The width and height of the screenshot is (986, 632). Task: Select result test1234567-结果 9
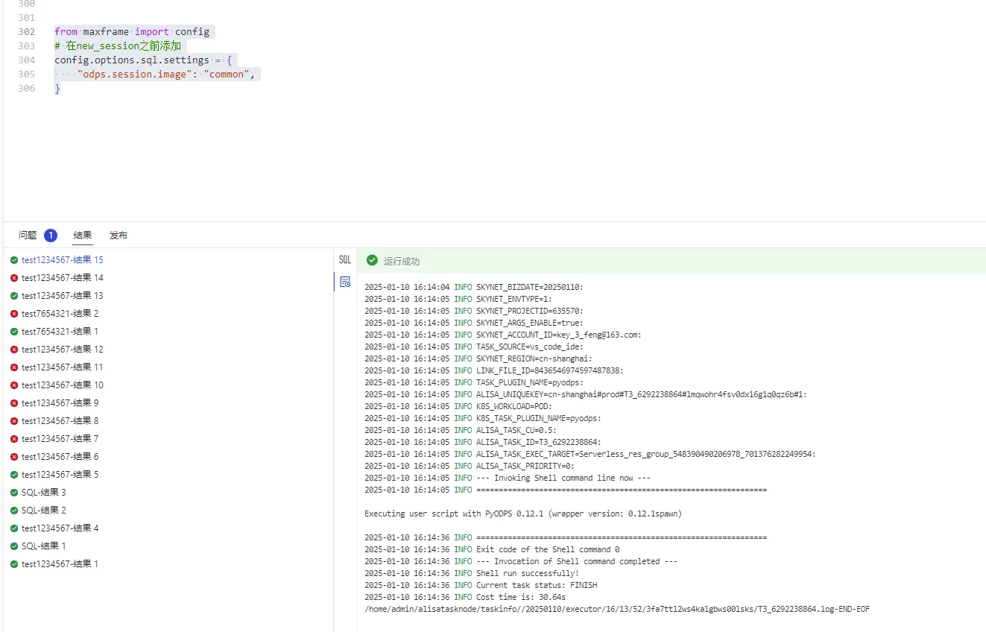point(60,403)
